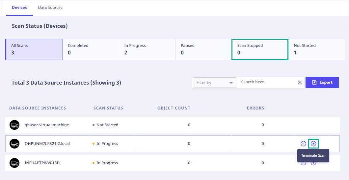Pause scan for QHPUNM7LP821-2.local
The width and height of the screenshot is (349, 180).
303,144
